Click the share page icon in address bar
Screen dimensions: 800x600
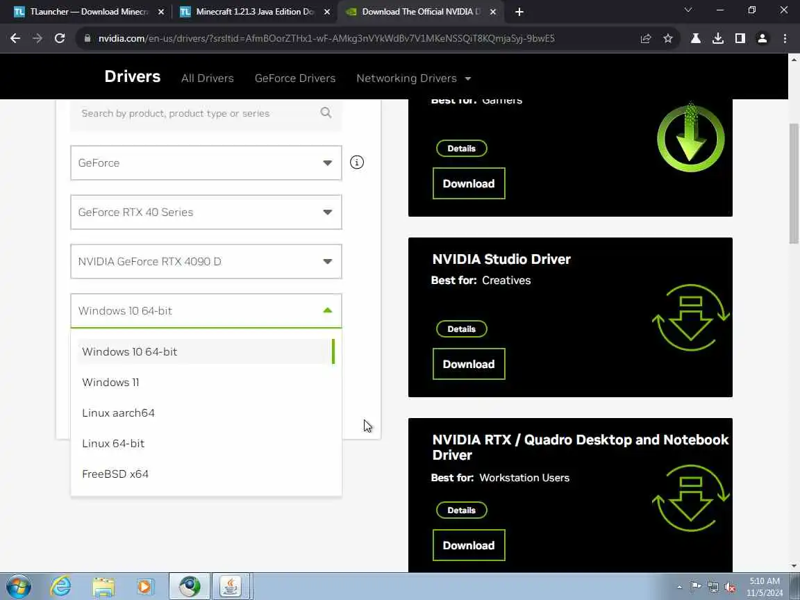point(646,38)
